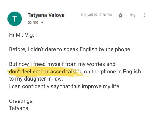The height and width of the screenshot is (124, 155).
Task: Open the three-dot more options menu
Action: (144, 15)
